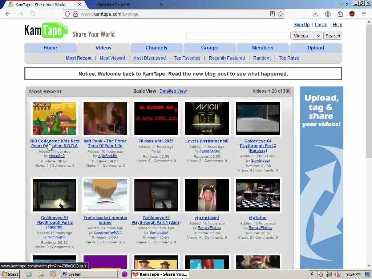372x279 pixels.
Task: Open the Home navigation tab
Action: click(50, 48)
